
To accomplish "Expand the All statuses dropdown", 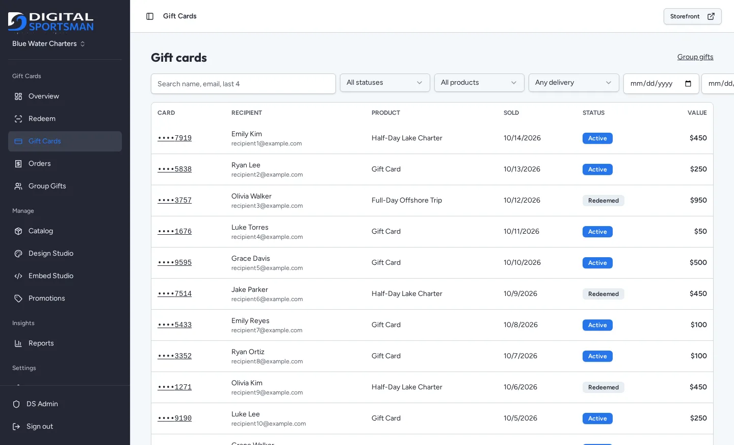I will (x=385, y=83).
